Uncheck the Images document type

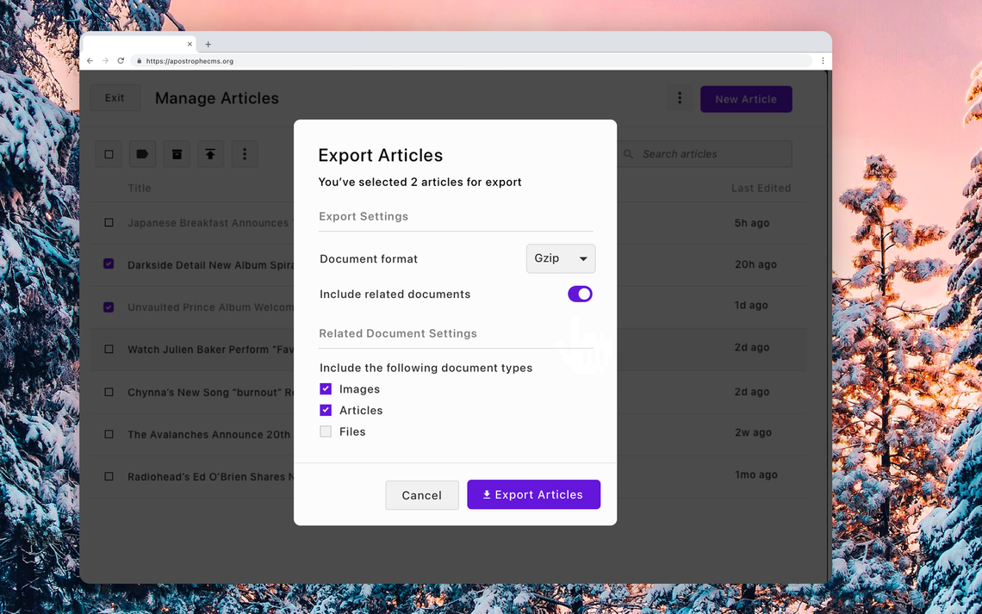pyautogui.click(x=326, y=389)
